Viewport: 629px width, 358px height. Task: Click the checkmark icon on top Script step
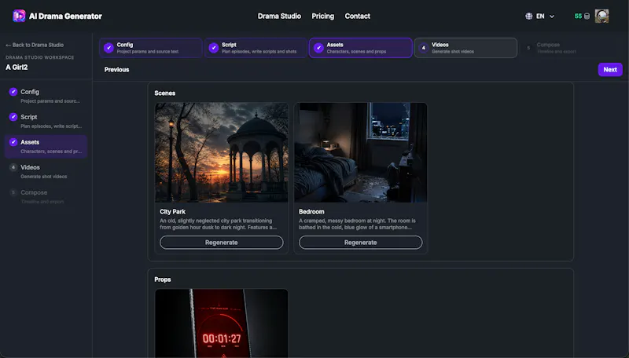(x=214, y=48)
